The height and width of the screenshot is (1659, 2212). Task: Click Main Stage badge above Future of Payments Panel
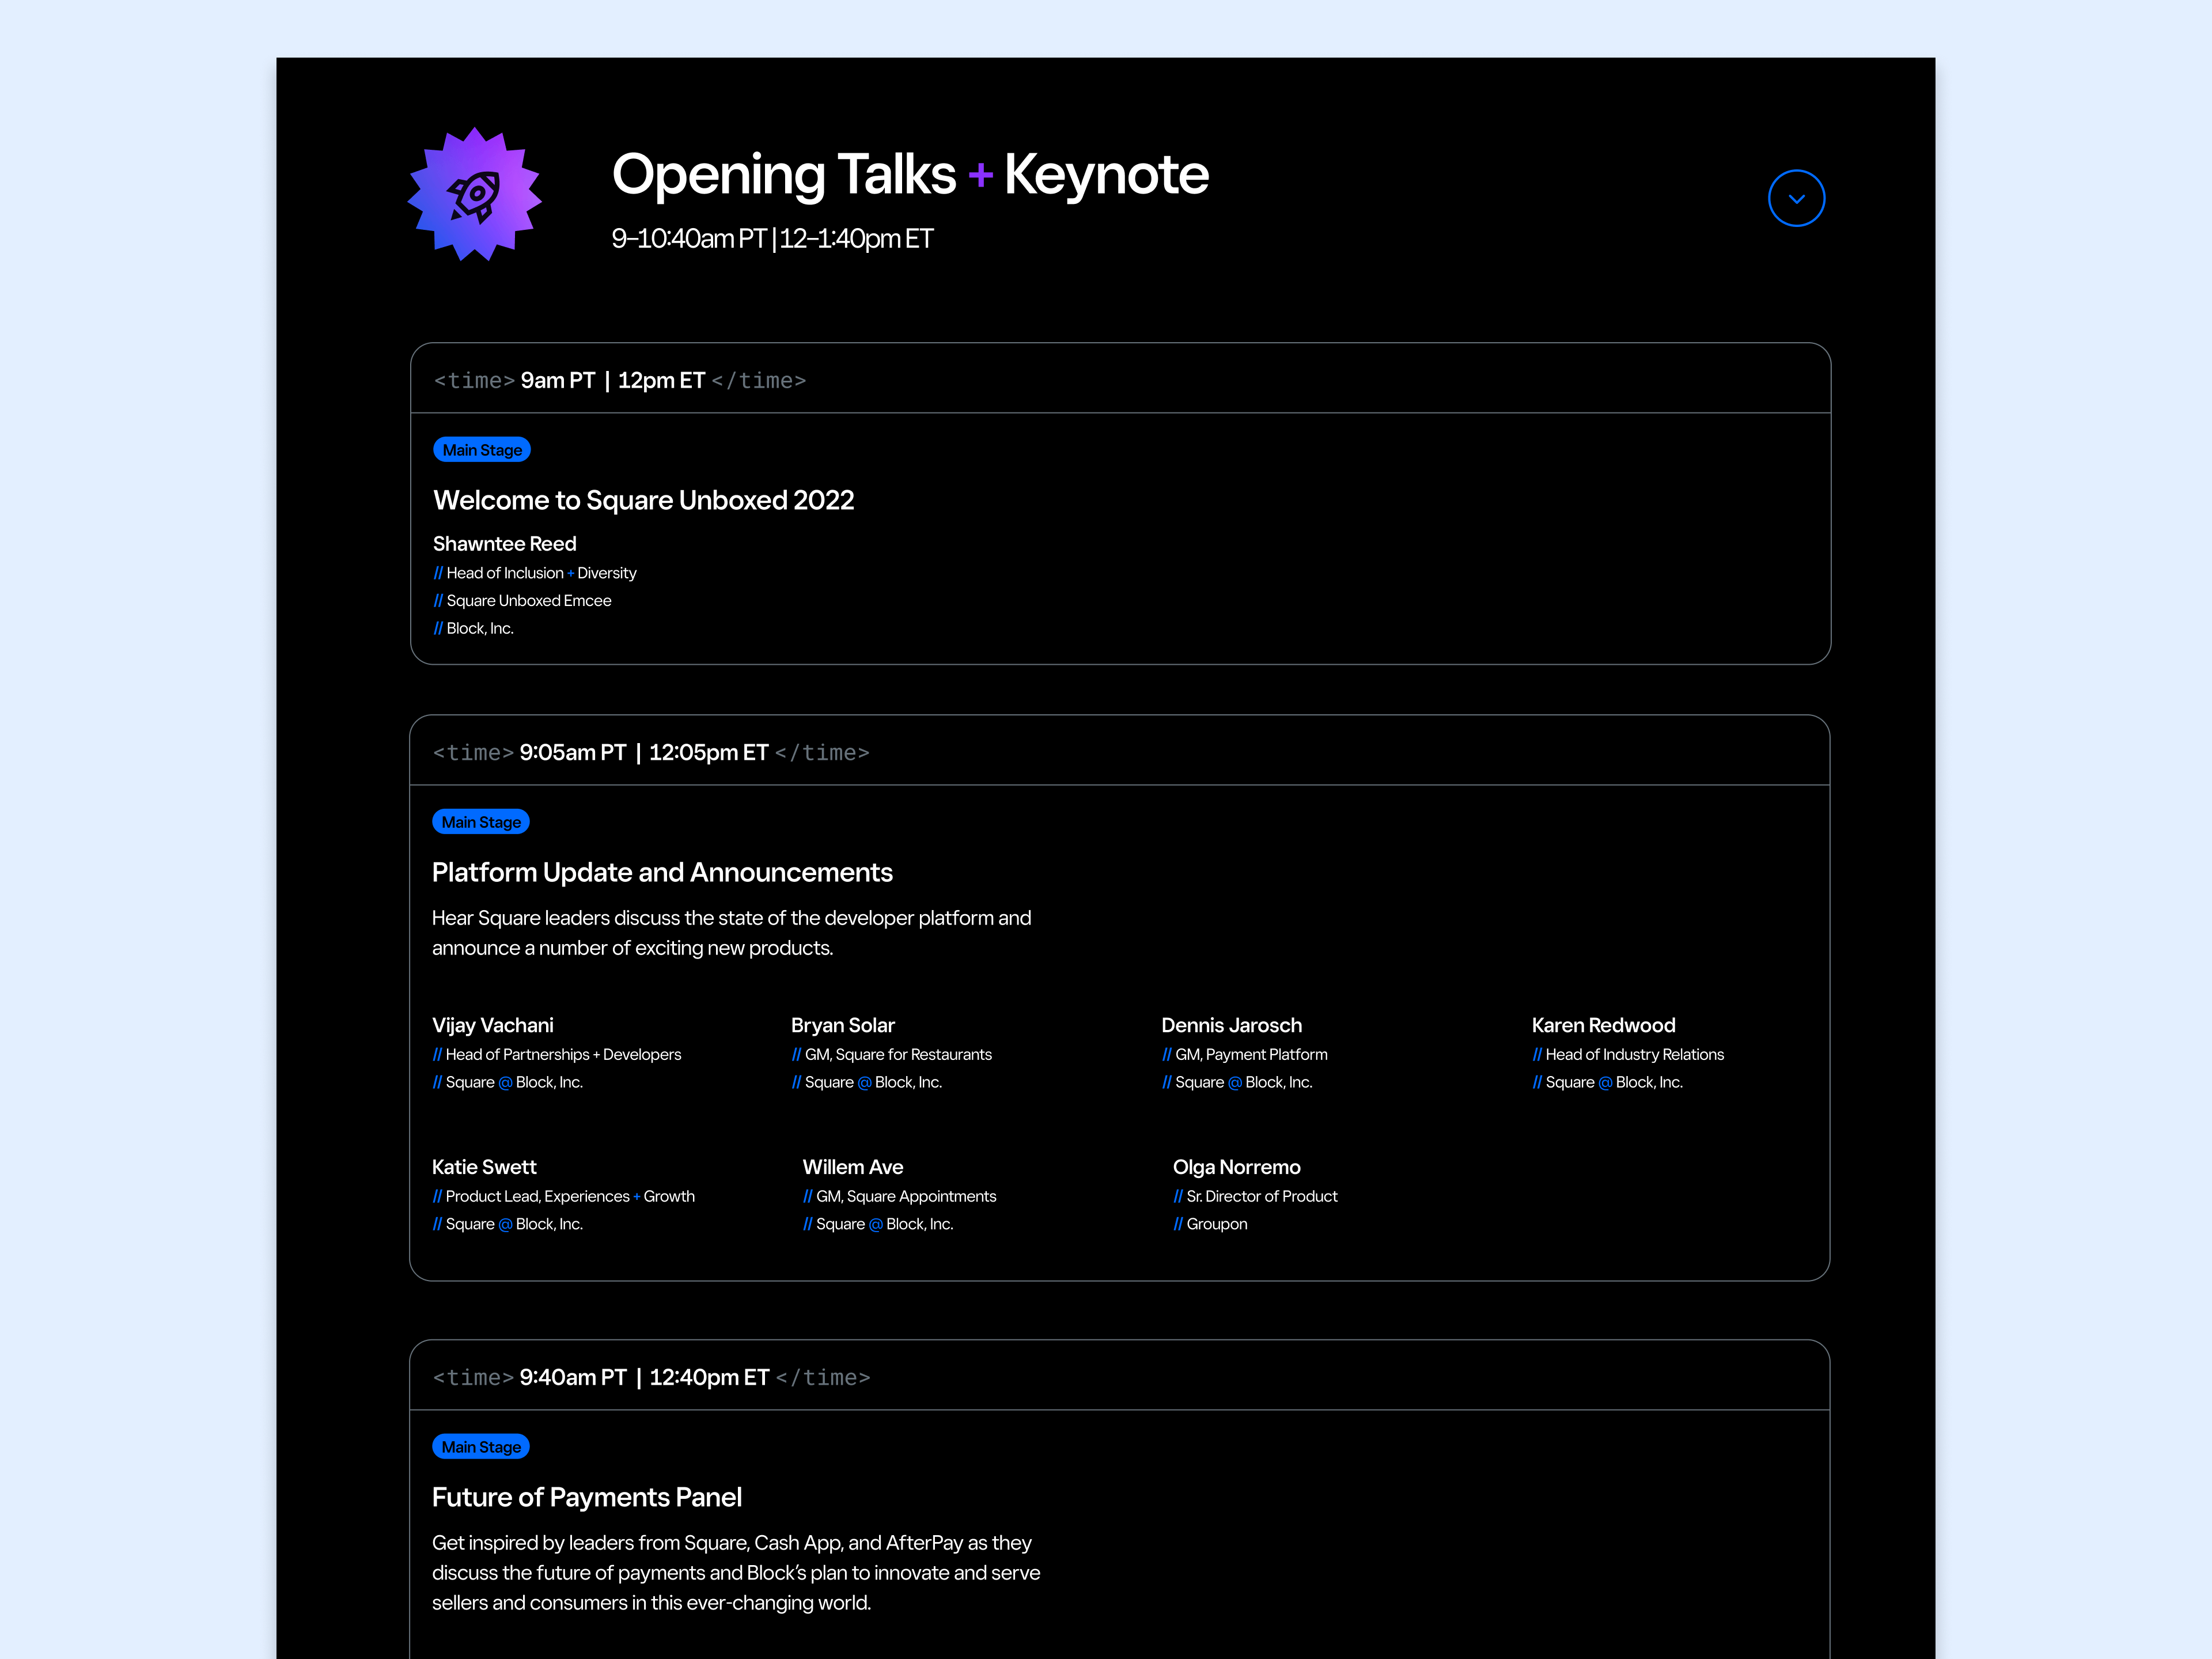481,1447
